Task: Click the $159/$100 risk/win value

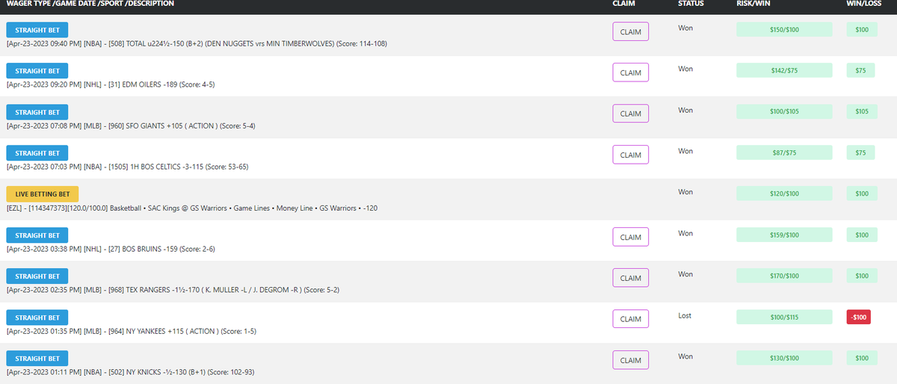Action: [x=784, y=235]
